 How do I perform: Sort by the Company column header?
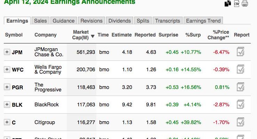coord(46,35)
